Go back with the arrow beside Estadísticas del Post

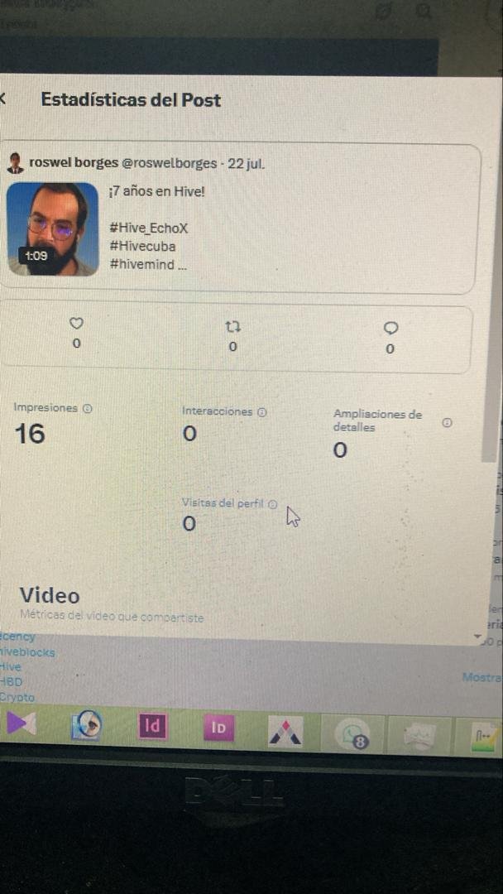[2, 99]
